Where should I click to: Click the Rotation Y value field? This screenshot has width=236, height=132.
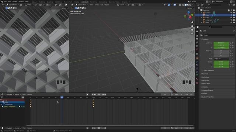coord(221,53)
